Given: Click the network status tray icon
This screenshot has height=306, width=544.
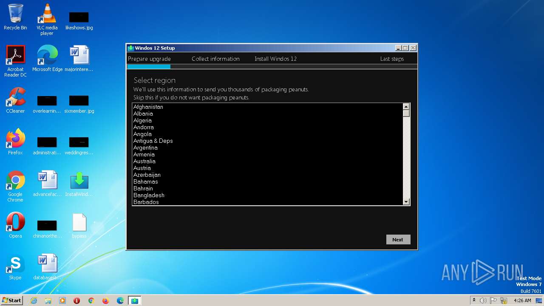Looking at the screenshot, I should pos(504,300).
